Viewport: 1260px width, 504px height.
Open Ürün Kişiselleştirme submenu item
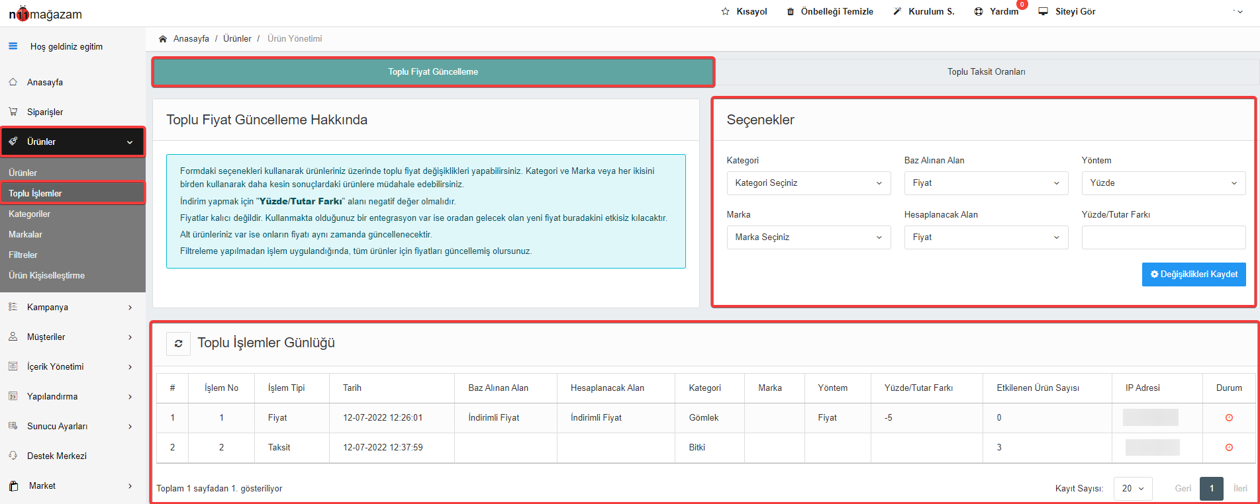(46, 275)
